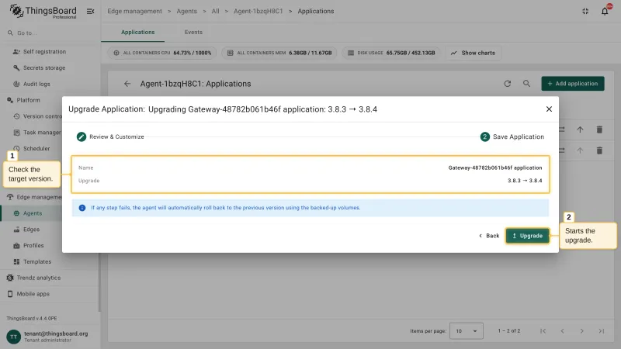Click the '3.8.3 → 3.8.4' upgrade value
The height and width of the screenshot is (349, 621).
coord(525,181)
